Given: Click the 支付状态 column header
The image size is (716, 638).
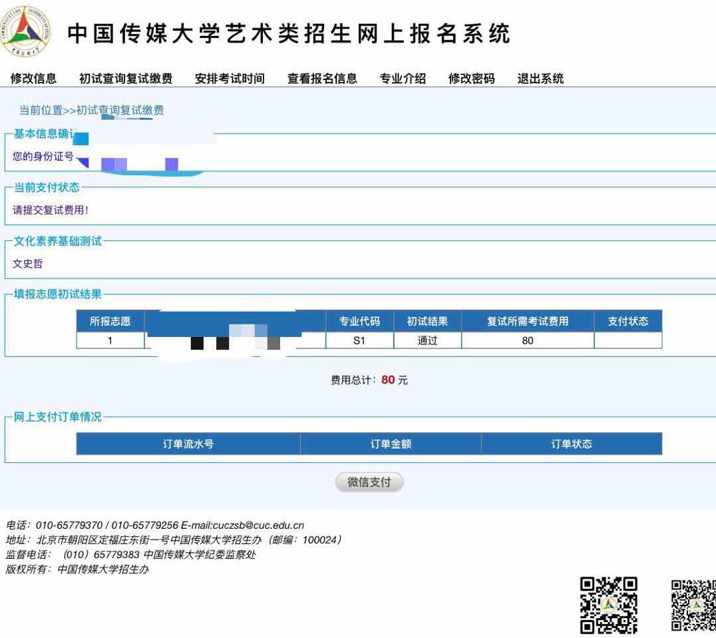Looking at the screenshot, I should (628, 321).
